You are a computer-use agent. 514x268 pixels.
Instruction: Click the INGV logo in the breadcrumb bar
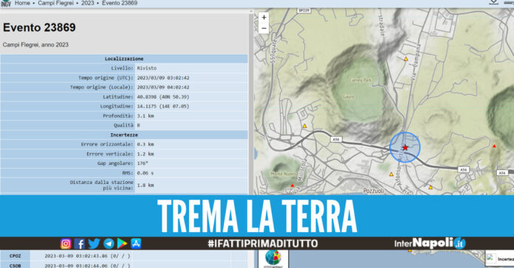(6, 3)
